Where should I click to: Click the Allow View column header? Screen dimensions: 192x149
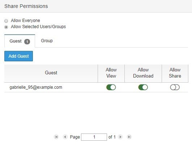(x=111, y=74)
